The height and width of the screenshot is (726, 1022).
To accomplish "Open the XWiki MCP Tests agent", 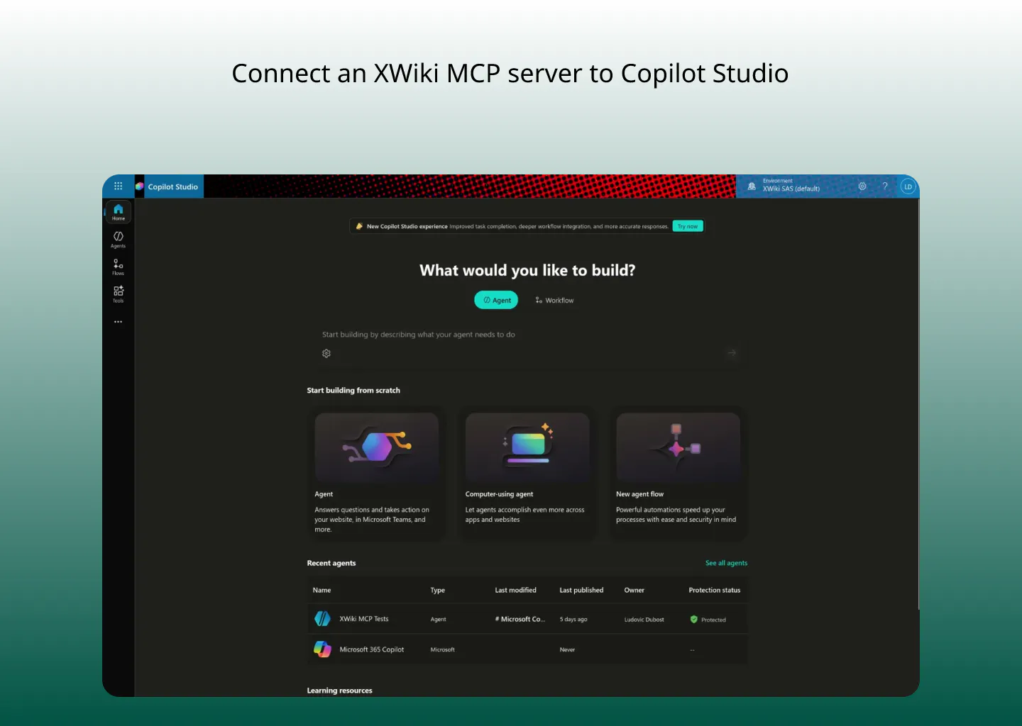I will [363, 619].
